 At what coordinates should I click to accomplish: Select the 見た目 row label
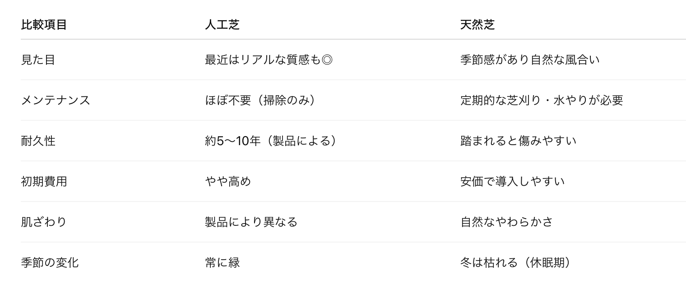pyautogui.click(x=38, y=59)
